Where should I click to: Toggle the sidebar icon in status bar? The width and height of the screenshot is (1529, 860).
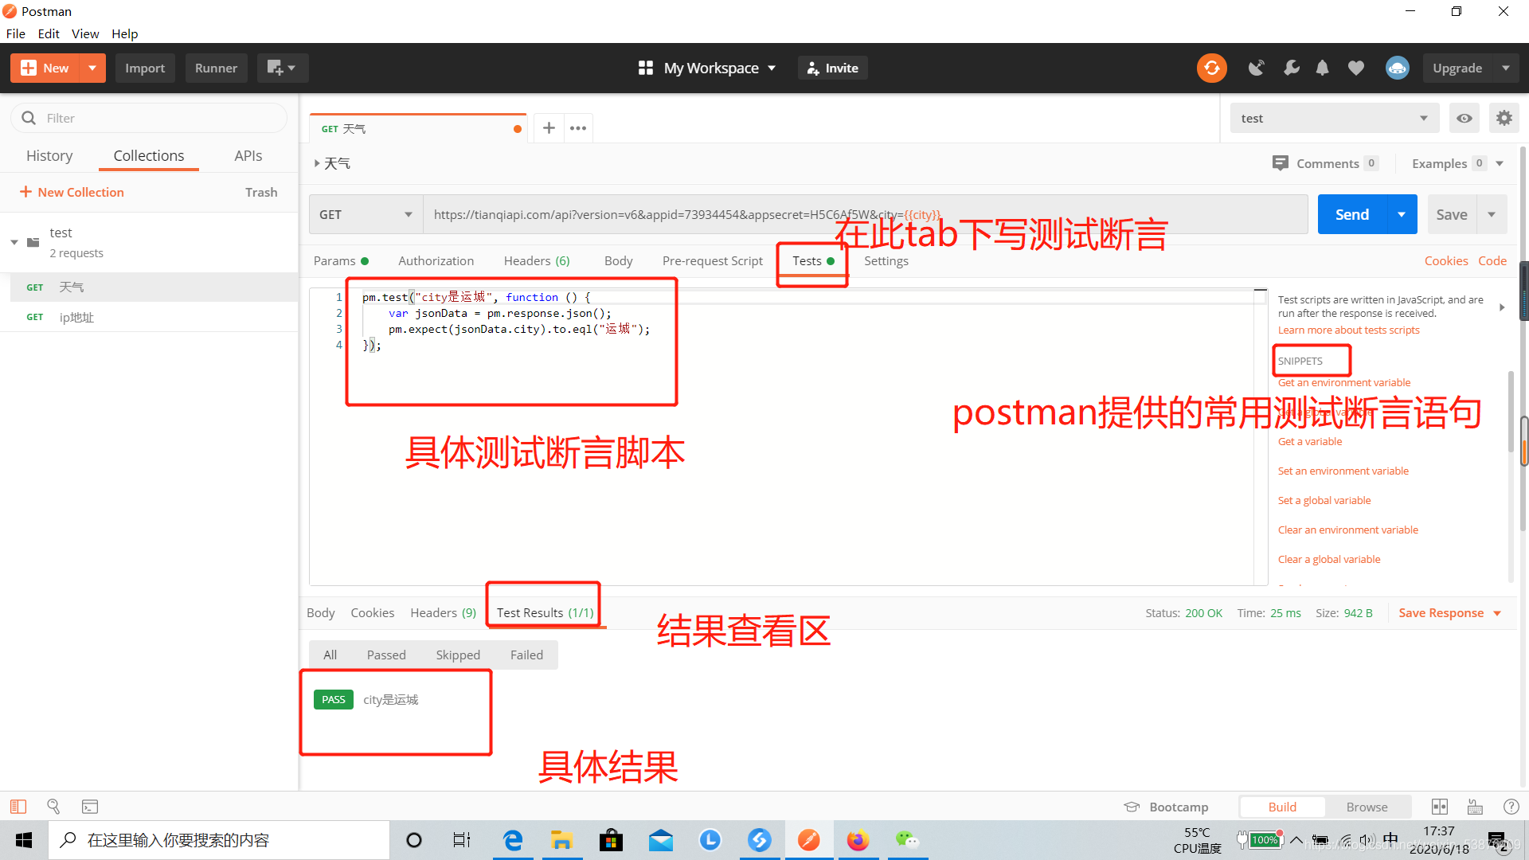18,807
